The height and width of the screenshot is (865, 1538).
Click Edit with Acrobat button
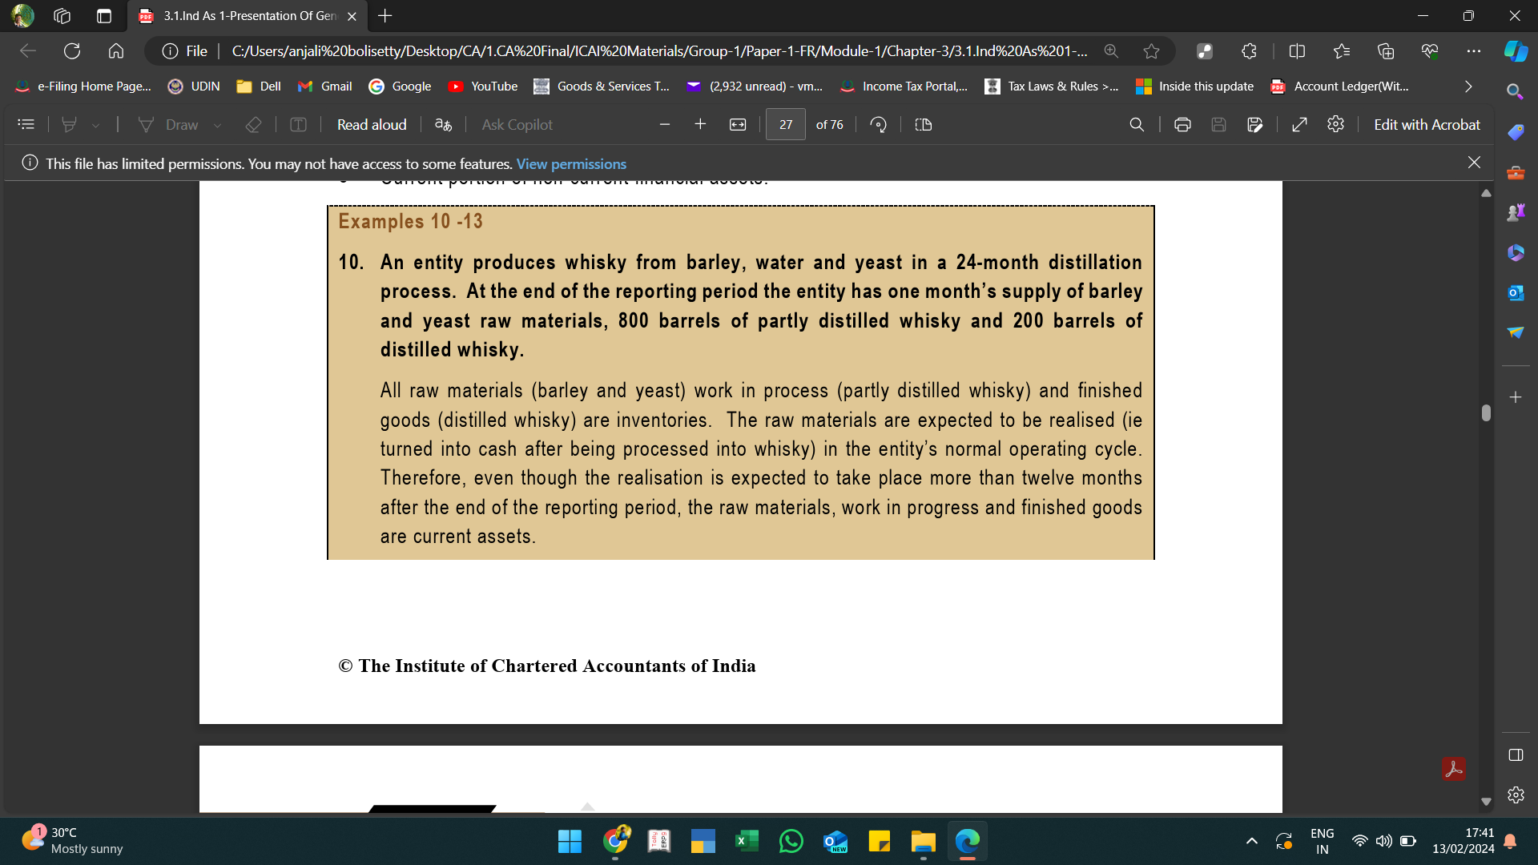click(x=1427, y=125)
